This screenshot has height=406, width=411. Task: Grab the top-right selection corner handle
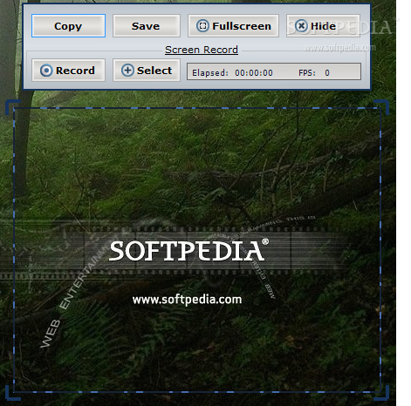[x=382, y=106]
